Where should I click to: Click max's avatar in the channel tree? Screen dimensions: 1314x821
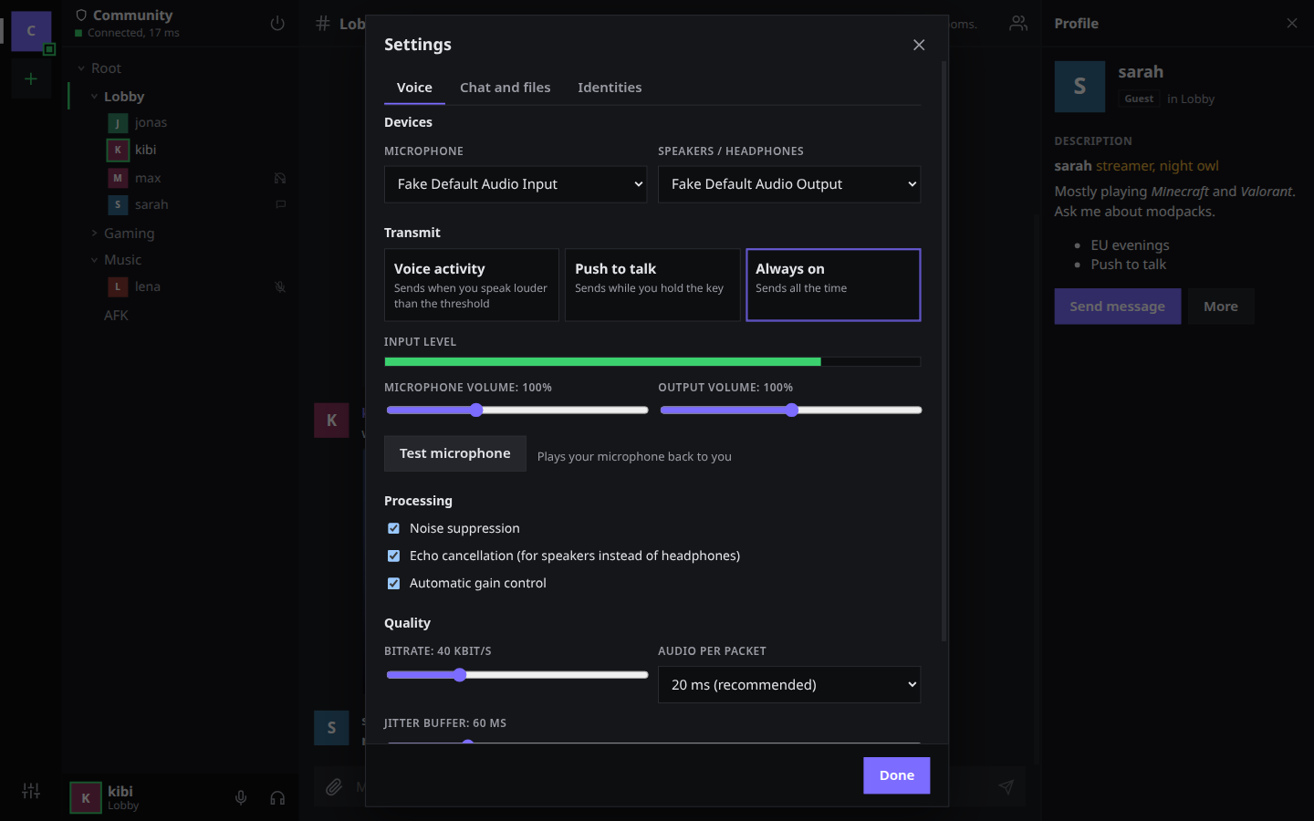[x=118, y=178]
